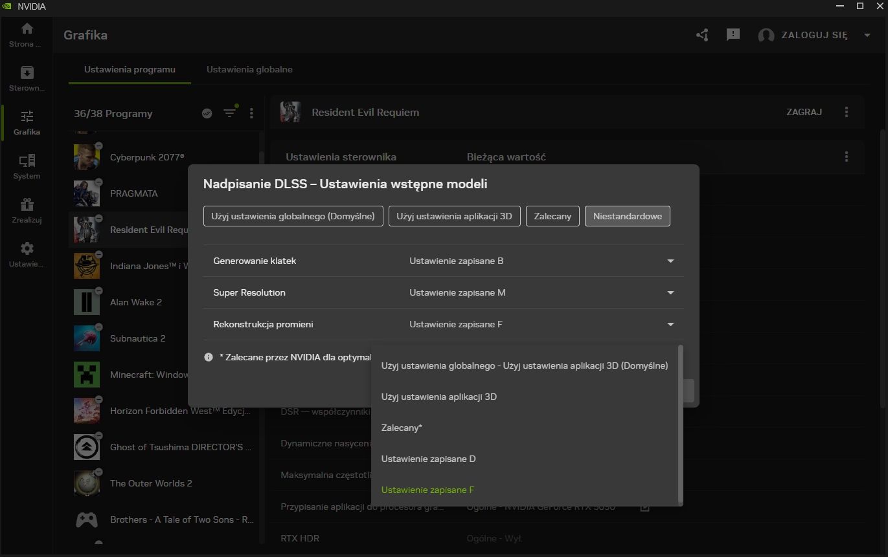Click the Użyj ustawienia aplikacji 3D button
The width and height of the screenshot is (888, 557).
point(455,216)
